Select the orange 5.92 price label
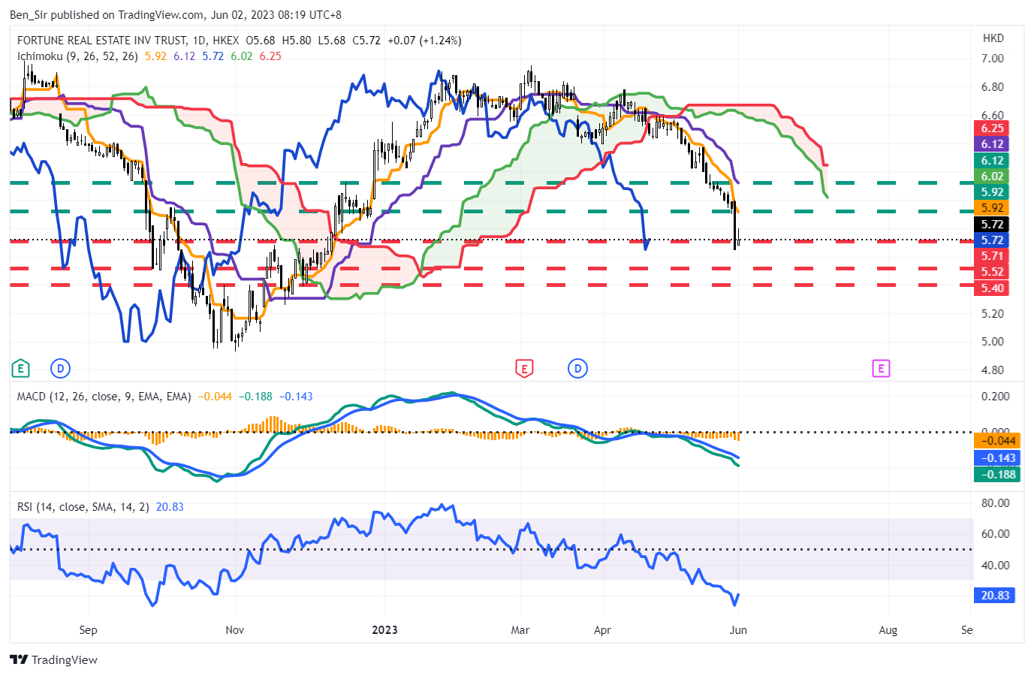 992,208
